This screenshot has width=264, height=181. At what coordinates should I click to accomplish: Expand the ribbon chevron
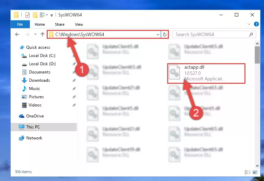tap(249, 24)
